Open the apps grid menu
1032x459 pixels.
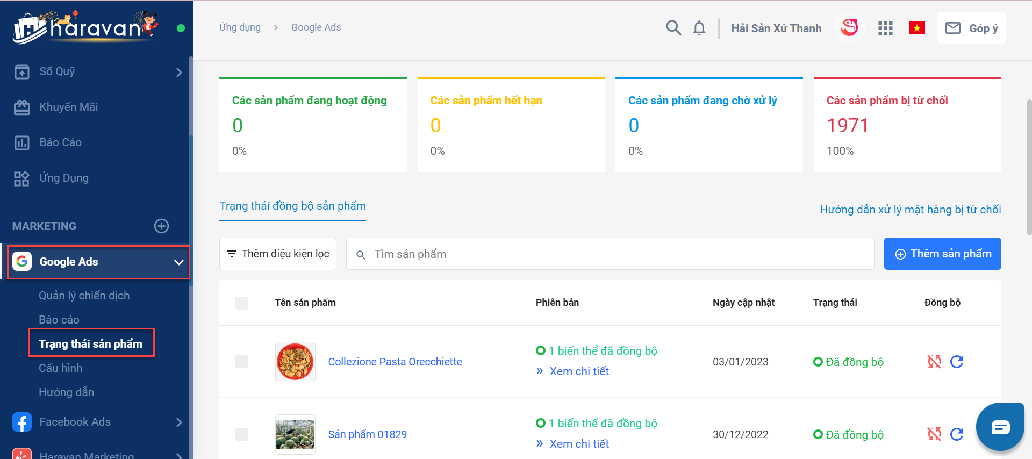885,28
